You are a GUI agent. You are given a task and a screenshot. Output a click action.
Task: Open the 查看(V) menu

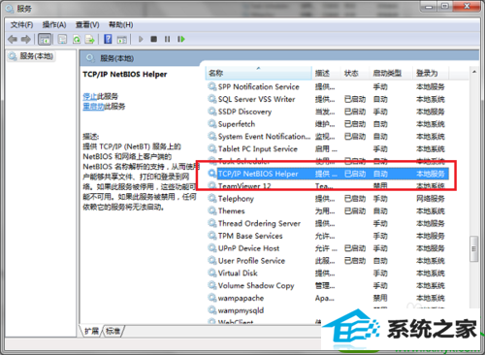87,25
